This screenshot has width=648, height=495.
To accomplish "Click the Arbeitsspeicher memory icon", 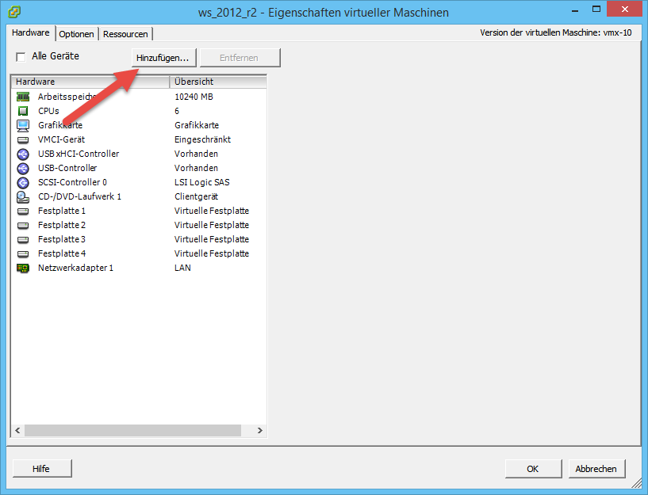I will click(23, 97).
